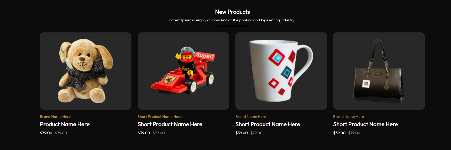Click the New Products section heading
Screen dimensions: 451x150
232,12
